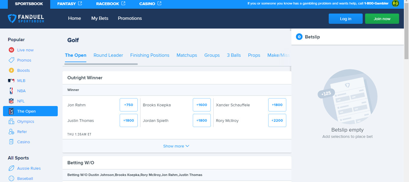Click the external-link icon next to Fantasy
The image size is (409, 182).
coord(80,4)
